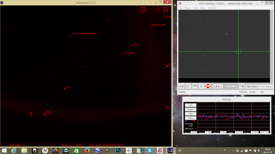This screenshot has height=154, width=275.
Task: Click the 100 scale button in History
Action: click(x=190, y=105)
